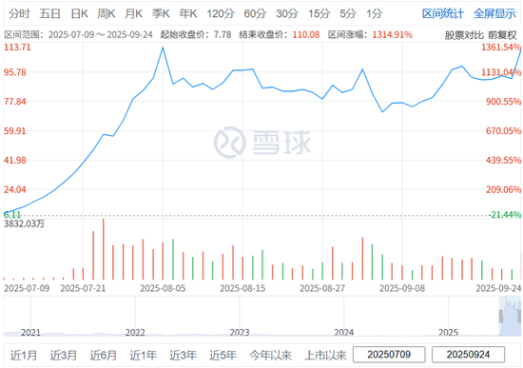Image resolution: width=523 pixels, height=368 pixels.
Task: Switch to the 5分 interval
Action: 348,13
